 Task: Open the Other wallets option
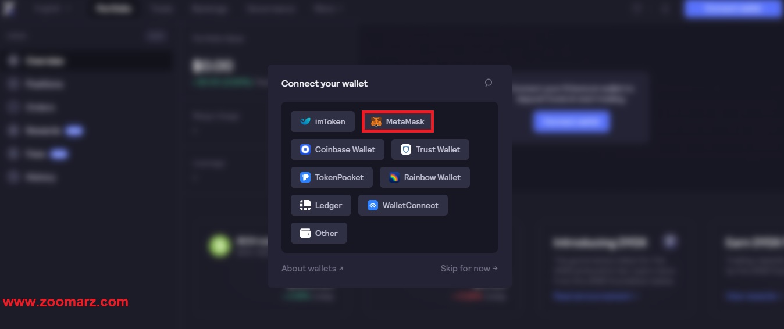point(319,233)
